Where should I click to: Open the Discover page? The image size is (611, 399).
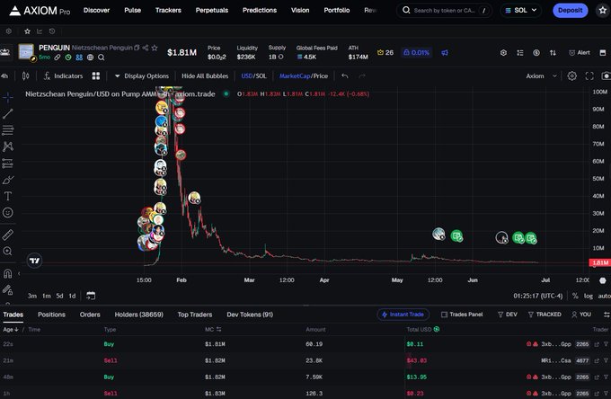96,10
